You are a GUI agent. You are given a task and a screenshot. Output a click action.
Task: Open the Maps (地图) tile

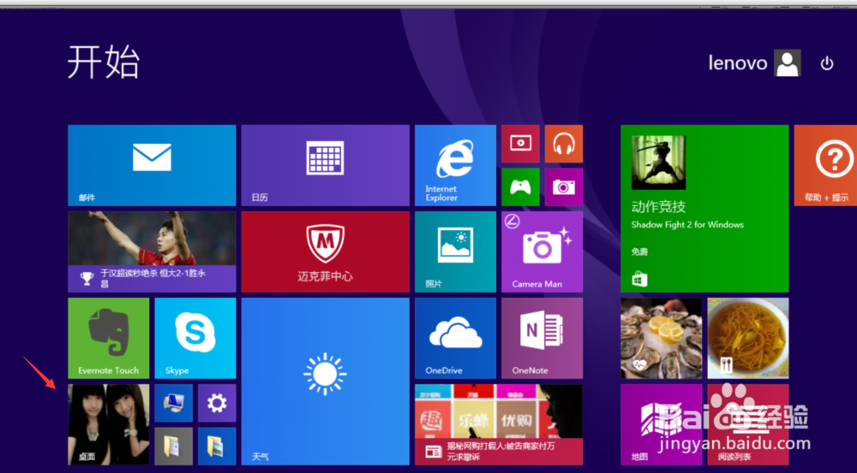coord(662,424)
